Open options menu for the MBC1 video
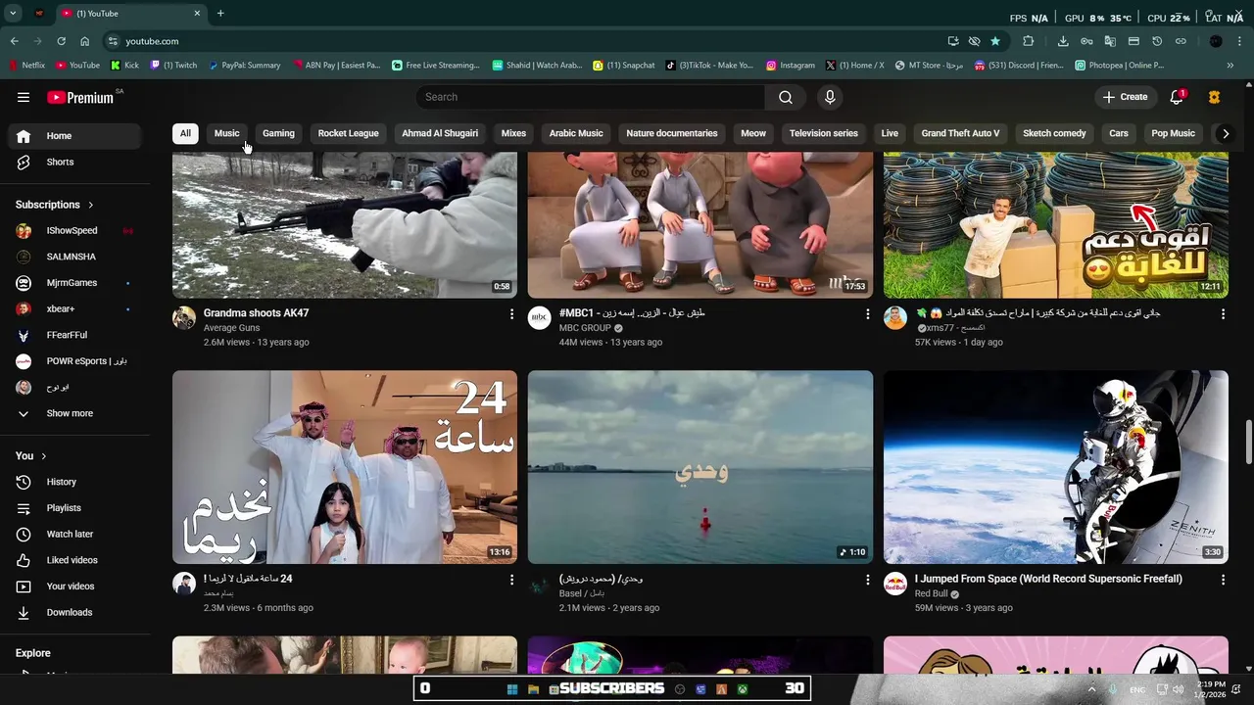This screenshot has height=705, width=1254. tap(867, 314)
